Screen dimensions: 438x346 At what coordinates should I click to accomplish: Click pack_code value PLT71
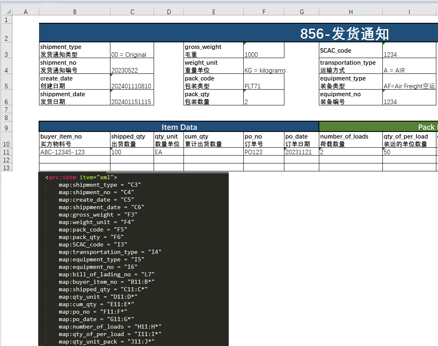coord(263,86)
